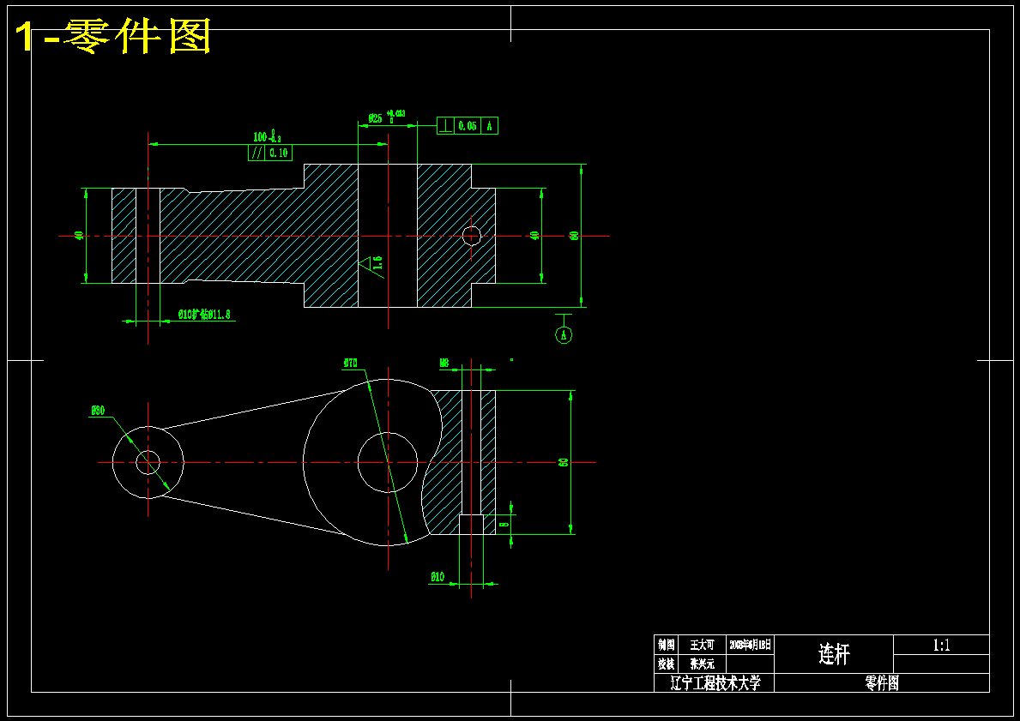Image resolution: width=1020 pixels, height=721 pixels.
Task: Click the part name '连杆' in the title block
Action: click(835, 654)
